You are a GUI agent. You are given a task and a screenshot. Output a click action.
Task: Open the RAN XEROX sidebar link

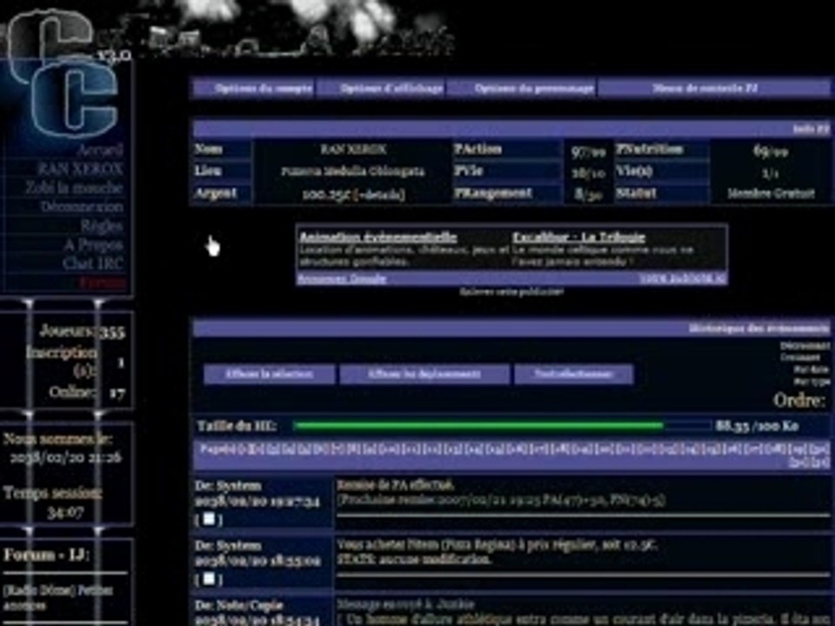pos(80,170)
